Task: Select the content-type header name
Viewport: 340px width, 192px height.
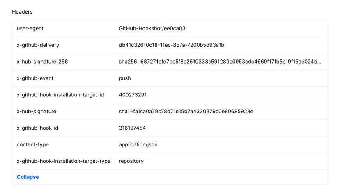Action: pyautogui.click(x=33, y=144)
